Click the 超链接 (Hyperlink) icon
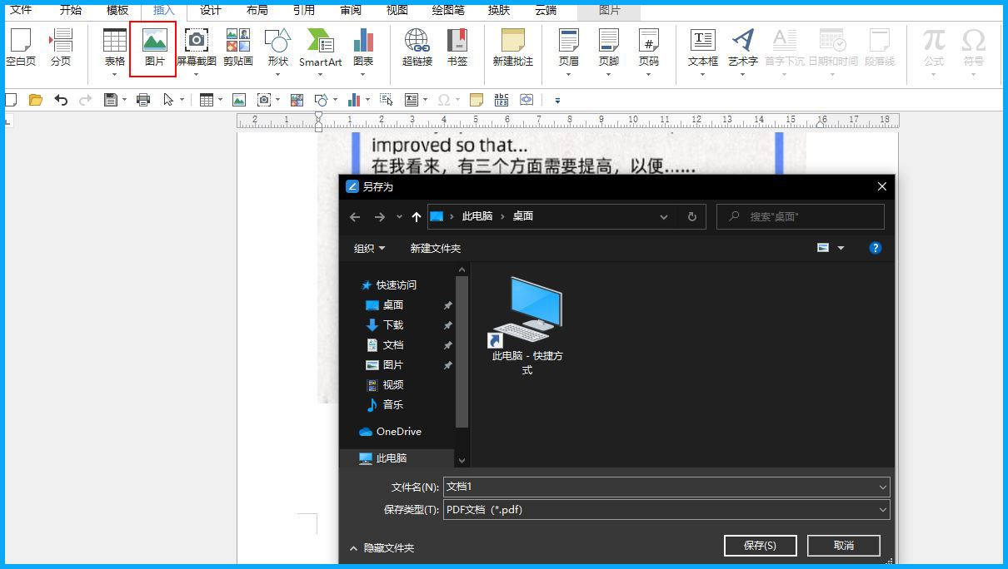The width and height of the screenshot is (1008, 569). (x=416, y=50)
